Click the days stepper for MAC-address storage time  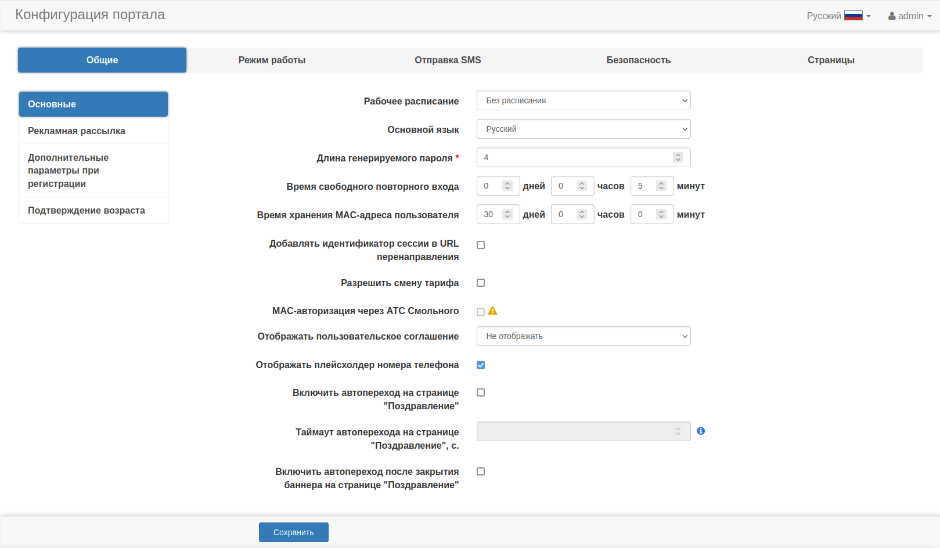507,214
